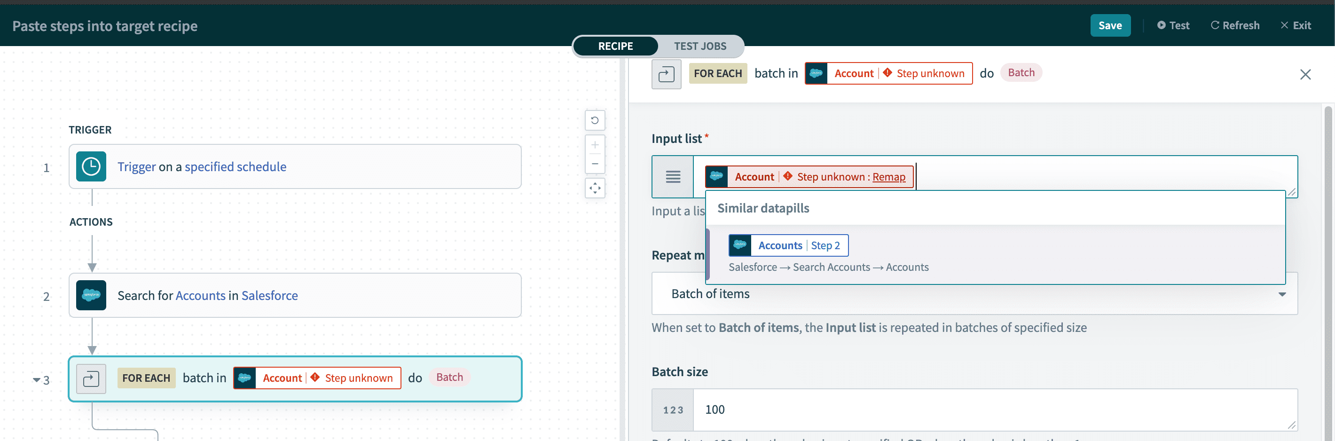1335x441 pixels.
Task: Click the fit-to-screen icon below zoom controls
Action: click(595, 188)
